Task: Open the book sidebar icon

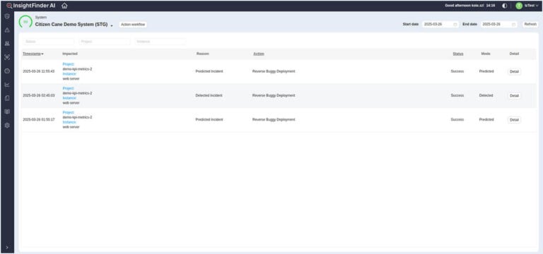Action: pos(7,112)
